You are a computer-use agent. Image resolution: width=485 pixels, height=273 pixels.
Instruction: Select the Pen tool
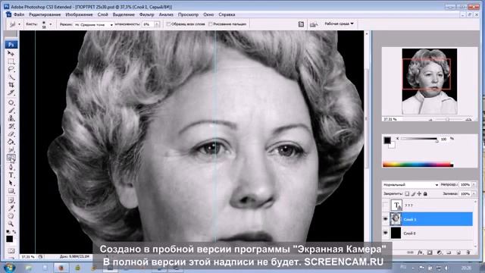click(11, 167)
